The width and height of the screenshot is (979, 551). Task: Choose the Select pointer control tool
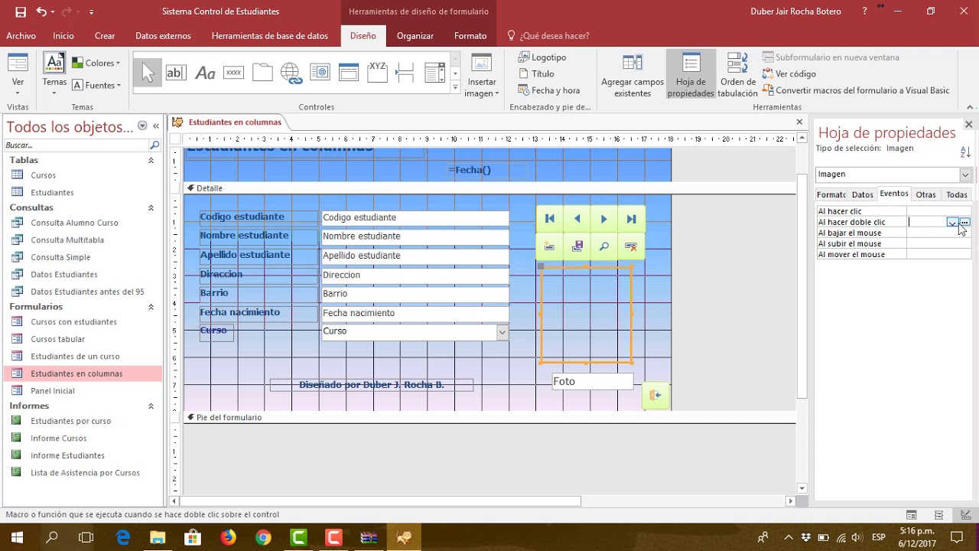pos(148,73)
